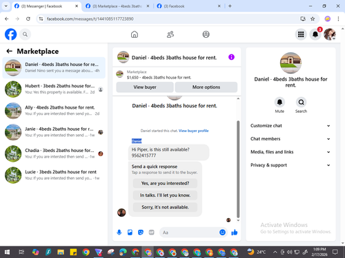Viewport: 345px width, 258px height.
Task: Click the house thumbnail in right panel
Action: pos(290,63)
